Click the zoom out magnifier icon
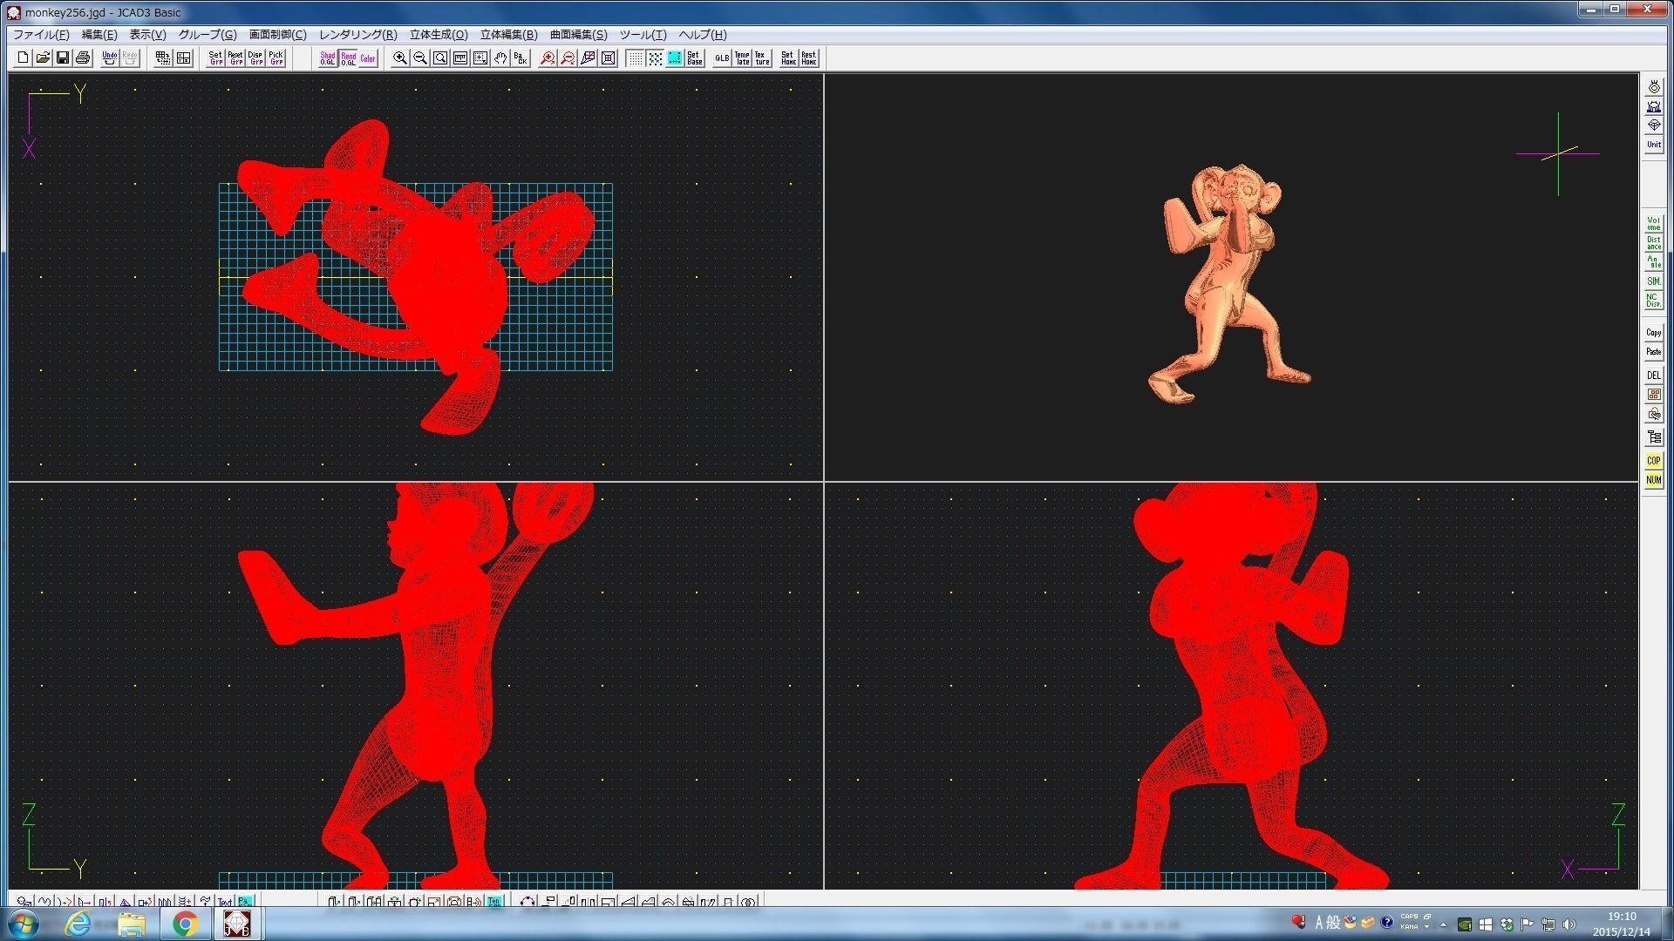 (x=420, y=58)
